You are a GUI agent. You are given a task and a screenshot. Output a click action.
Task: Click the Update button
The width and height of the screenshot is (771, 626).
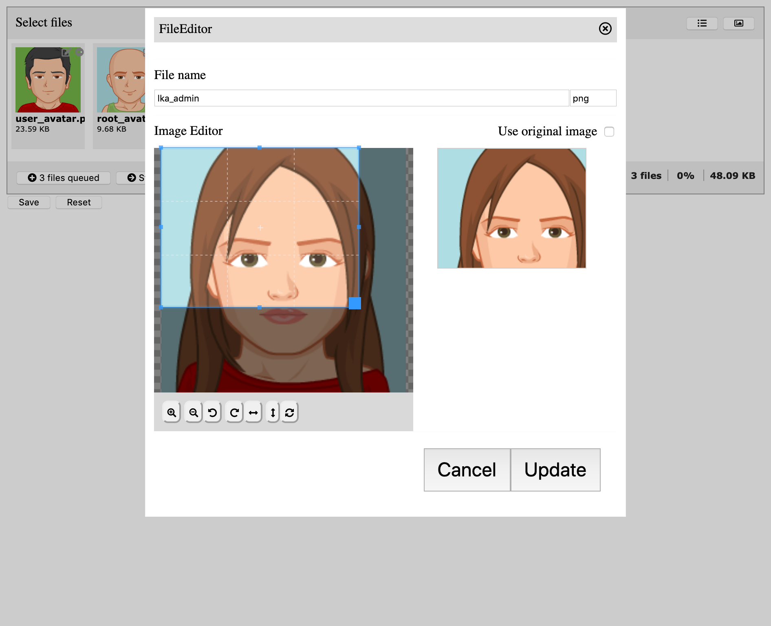click(x=555, y=470)
